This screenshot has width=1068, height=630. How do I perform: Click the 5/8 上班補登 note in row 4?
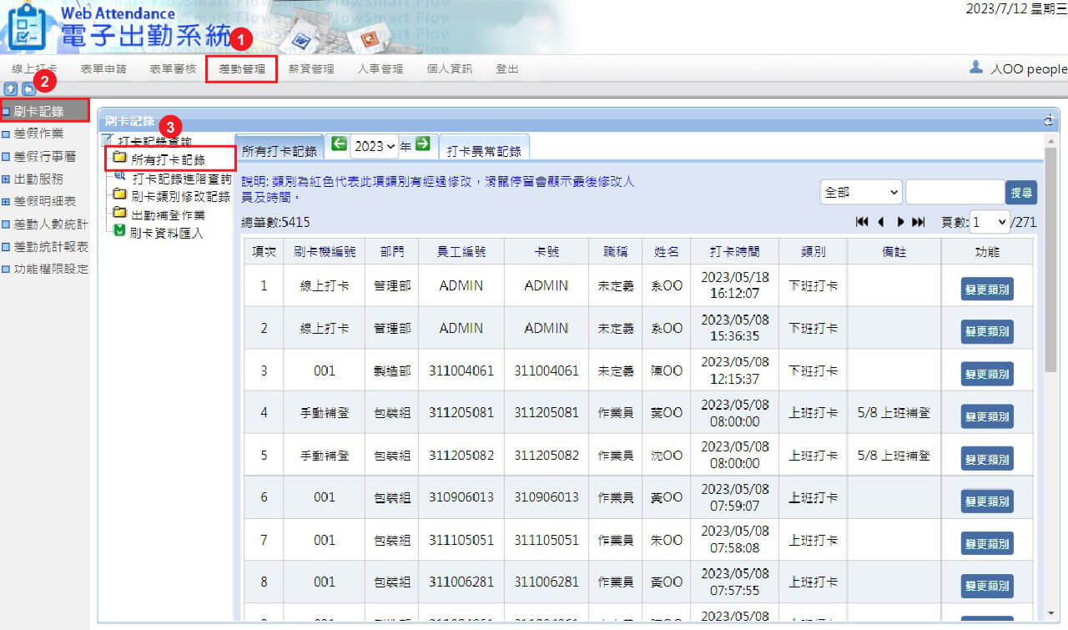pos(894,412)
